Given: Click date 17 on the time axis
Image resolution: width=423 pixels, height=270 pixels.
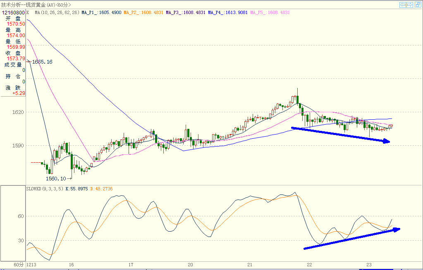Looking at the screenshot, I should click(x=131, y=265).
